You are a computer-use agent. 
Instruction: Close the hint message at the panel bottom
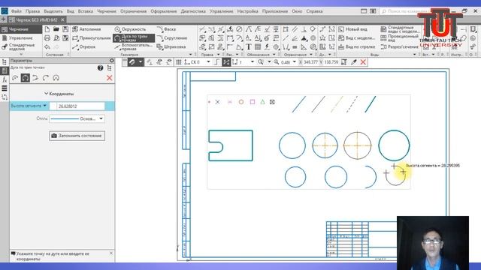(111, 253)
